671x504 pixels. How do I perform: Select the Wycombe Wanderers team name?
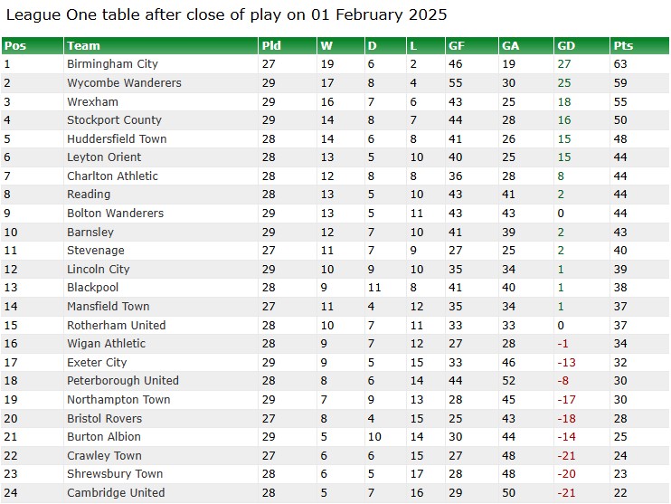pyautogui.click(x=124, y=82)
